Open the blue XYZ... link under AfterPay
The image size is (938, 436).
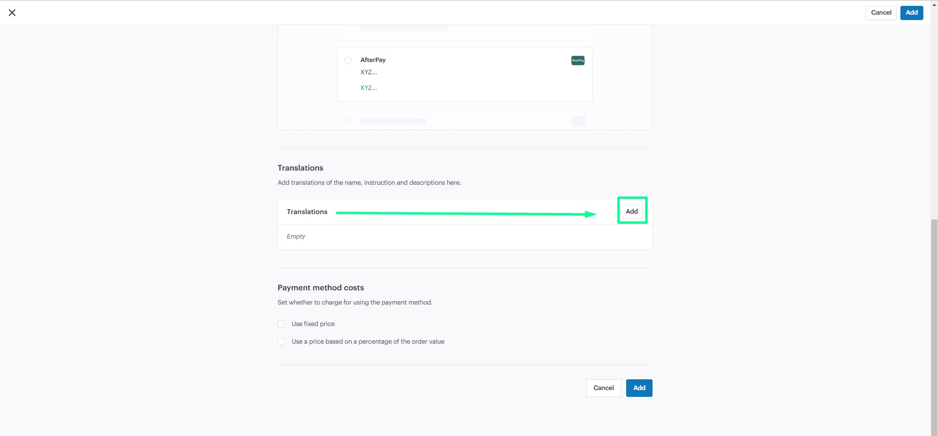(x=369, y=88)
